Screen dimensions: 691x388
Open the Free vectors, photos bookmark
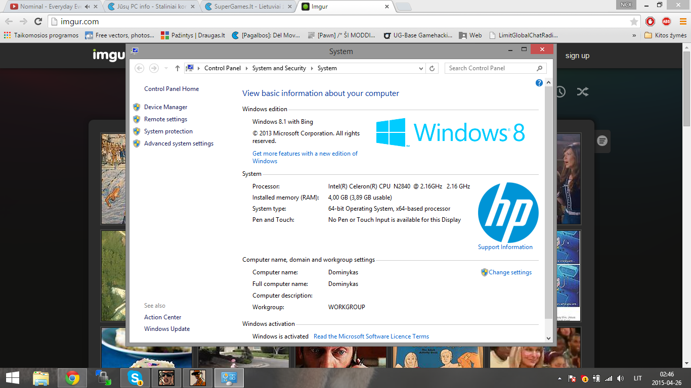tap(120, 35)
